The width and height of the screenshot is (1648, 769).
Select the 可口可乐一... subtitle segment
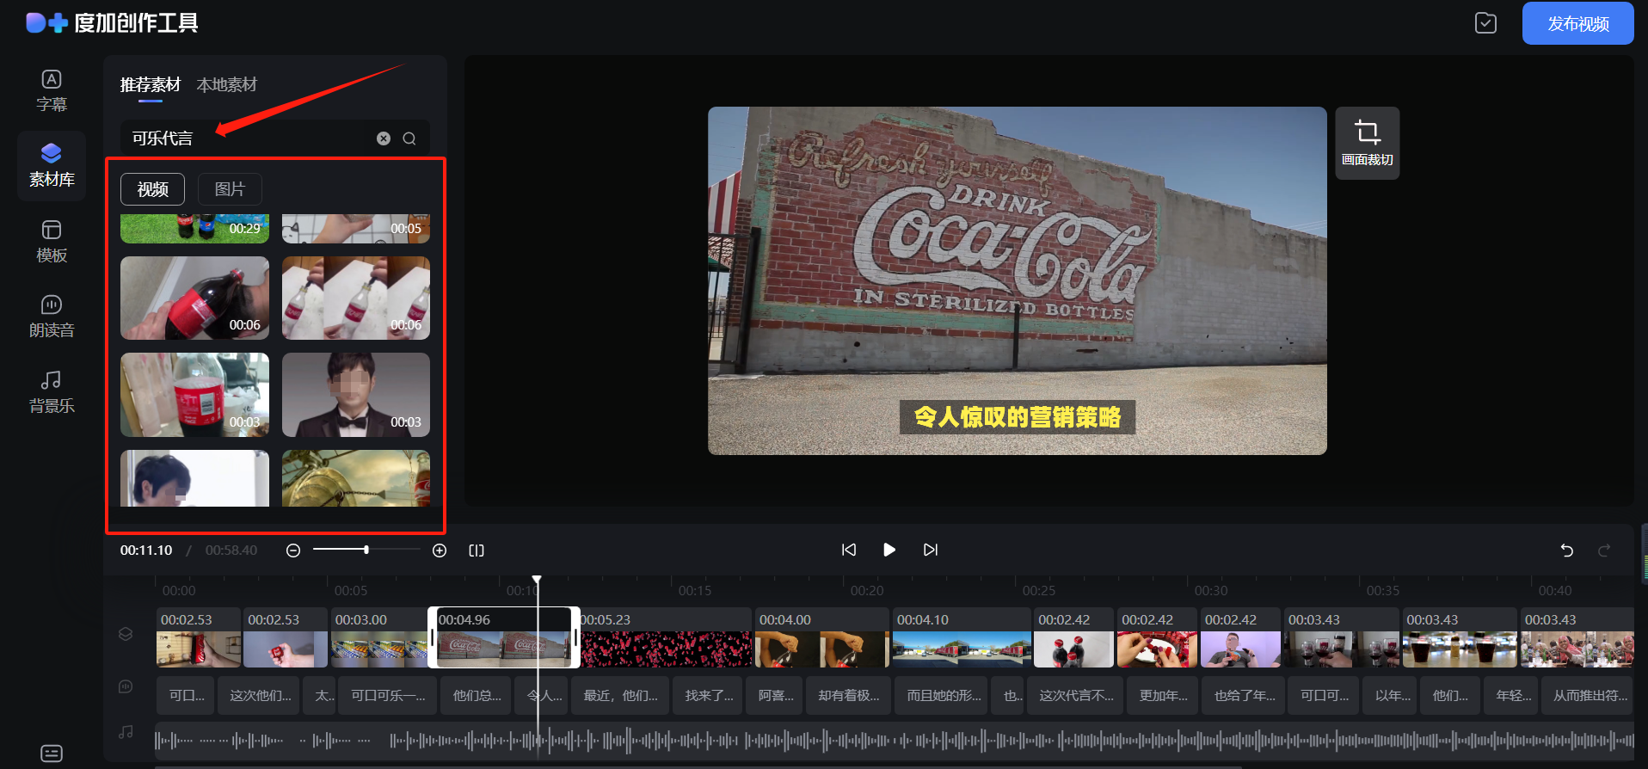point(388,696)
